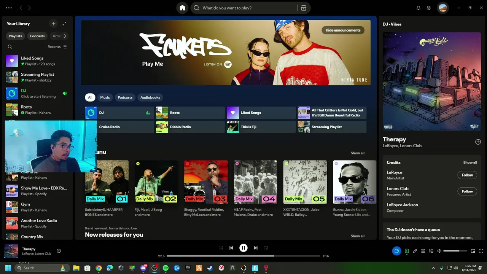Skip to the previous track
The height and width of the screenshot is (274, 487).
click(x=231, y=248)
